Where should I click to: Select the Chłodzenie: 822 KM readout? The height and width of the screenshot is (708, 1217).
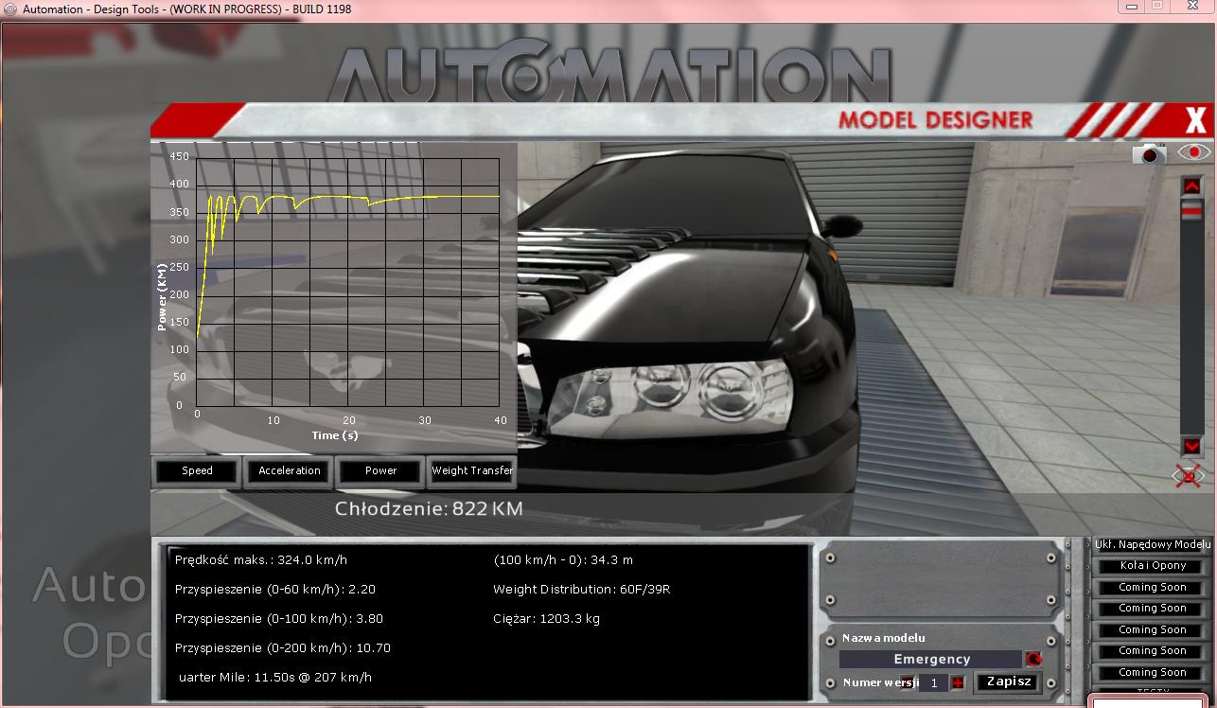click(x=429, y=508)
